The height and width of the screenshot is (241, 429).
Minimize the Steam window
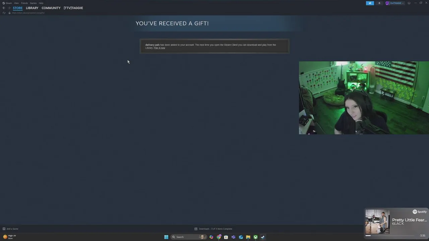416,3
